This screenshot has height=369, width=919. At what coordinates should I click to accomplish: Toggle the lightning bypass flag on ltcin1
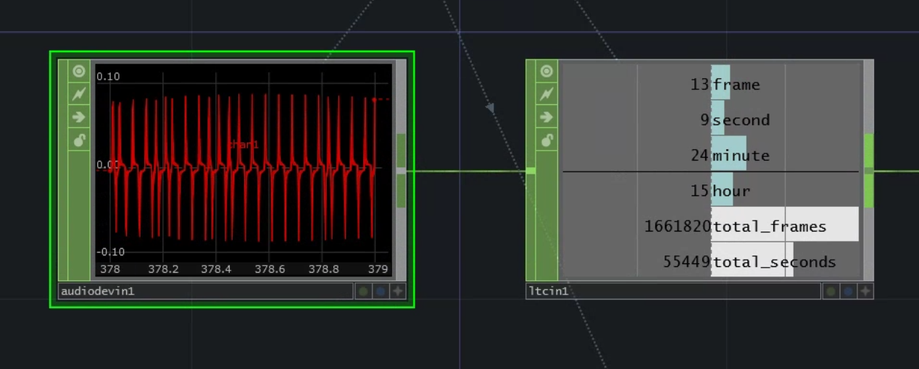coord(546,94)
